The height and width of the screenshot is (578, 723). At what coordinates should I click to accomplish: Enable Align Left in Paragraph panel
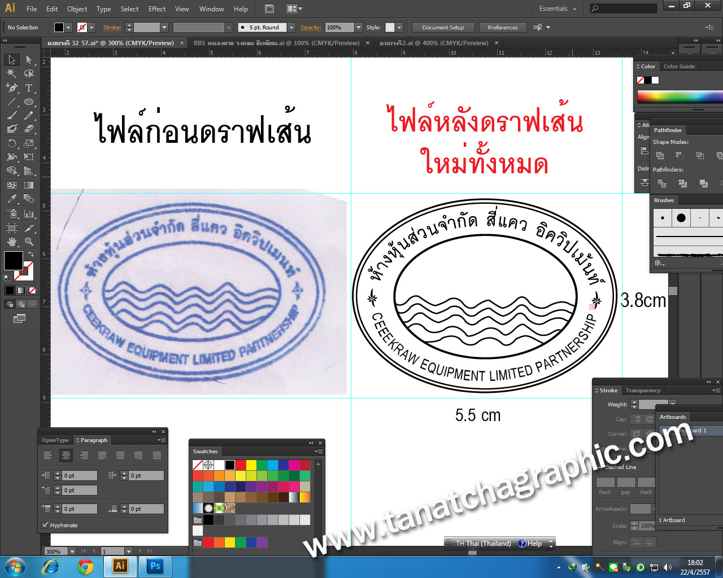pos(48,455)
